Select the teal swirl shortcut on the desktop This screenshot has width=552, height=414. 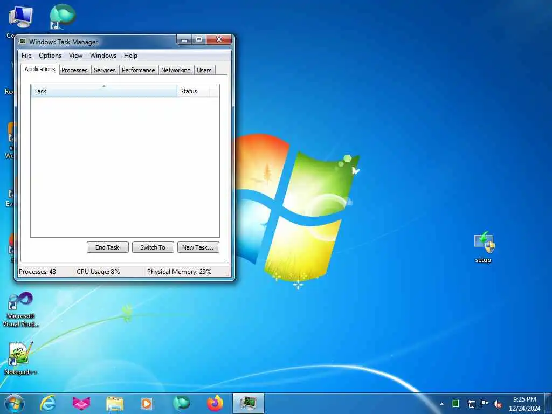click(63, 18)
